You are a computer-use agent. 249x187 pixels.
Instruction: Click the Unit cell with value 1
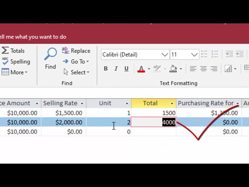pyautogui.click(x=109, y=113)
